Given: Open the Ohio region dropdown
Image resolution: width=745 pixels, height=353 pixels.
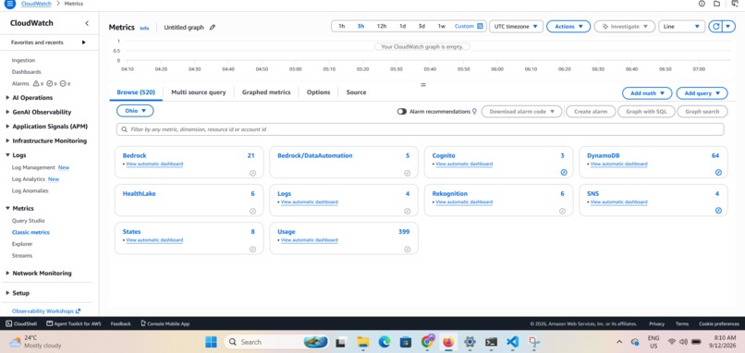Looking at the screenshot, I should [135, 111].
